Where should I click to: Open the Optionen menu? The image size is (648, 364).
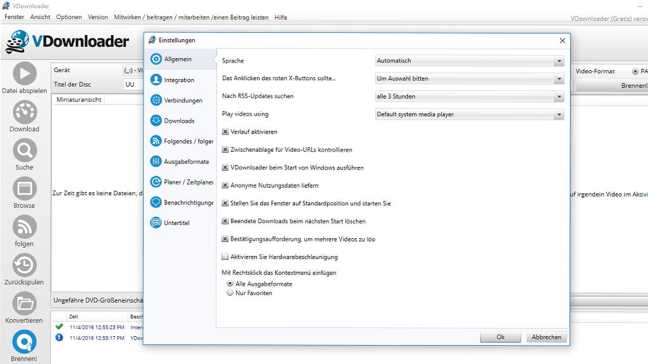click(x=69, y=17)
